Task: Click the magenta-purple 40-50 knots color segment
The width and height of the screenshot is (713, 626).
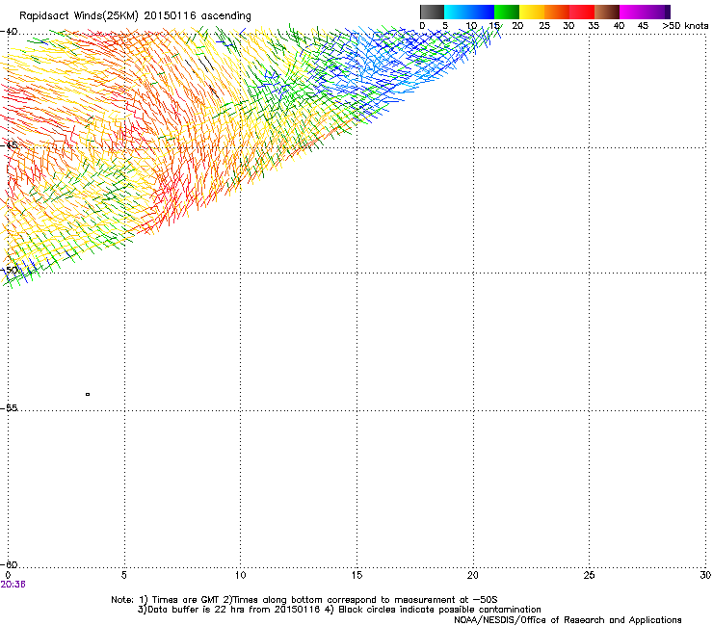Action: point(645,12)
